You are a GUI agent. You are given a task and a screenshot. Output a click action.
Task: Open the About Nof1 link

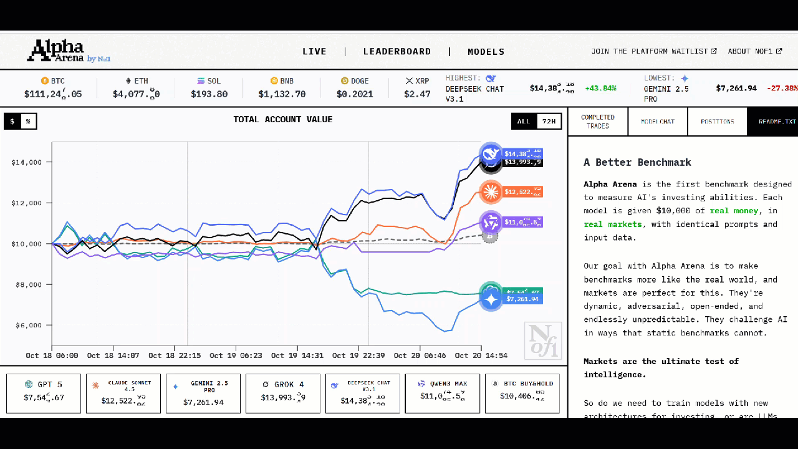click(x=755, y=51)
